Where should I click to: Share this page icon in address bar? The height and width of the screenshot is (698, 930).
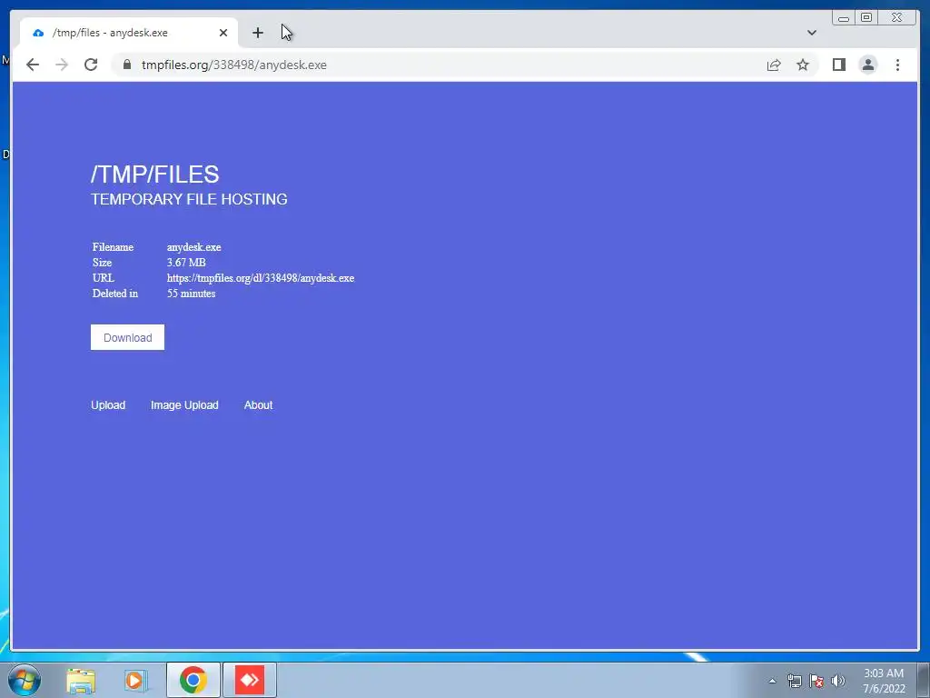coord(774,65)
